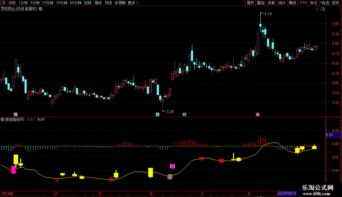342x197 pixels.
Task: Click the 2025/06/19 date label
Action: [x=287, y=193]
